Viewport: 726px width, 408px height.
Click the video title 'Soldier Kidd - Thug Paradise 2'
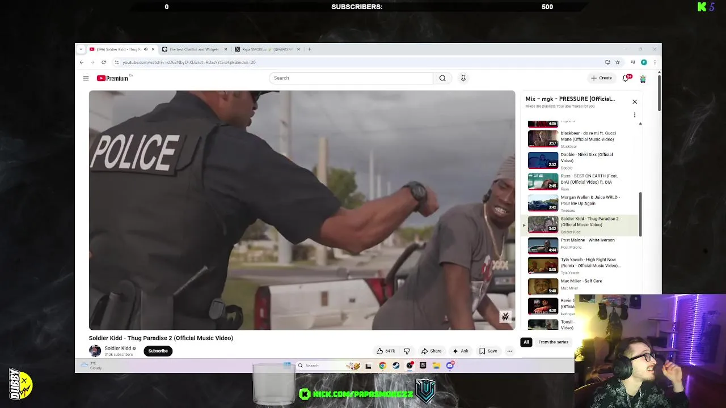pyautogui.click(x=161, y=338)
